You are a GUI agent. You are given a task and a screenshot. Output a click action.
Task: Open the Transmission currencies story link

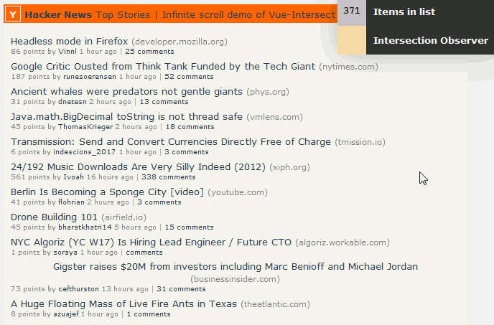171,142
